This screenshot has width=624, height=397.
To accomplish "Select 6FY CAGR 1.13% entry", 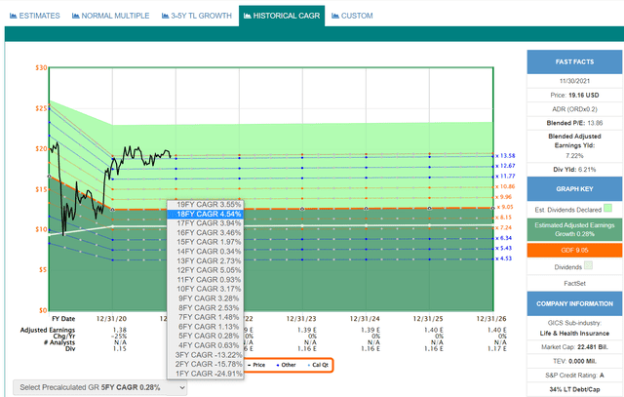I will (205, 327).
